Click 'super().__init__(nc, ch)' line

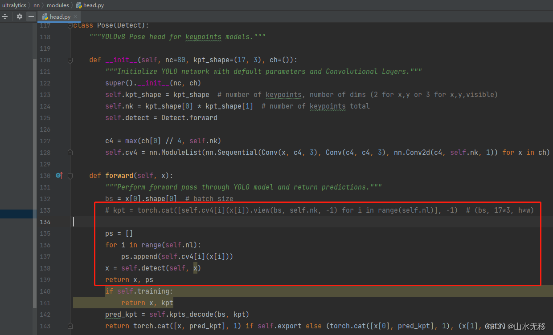pos(153,83)
